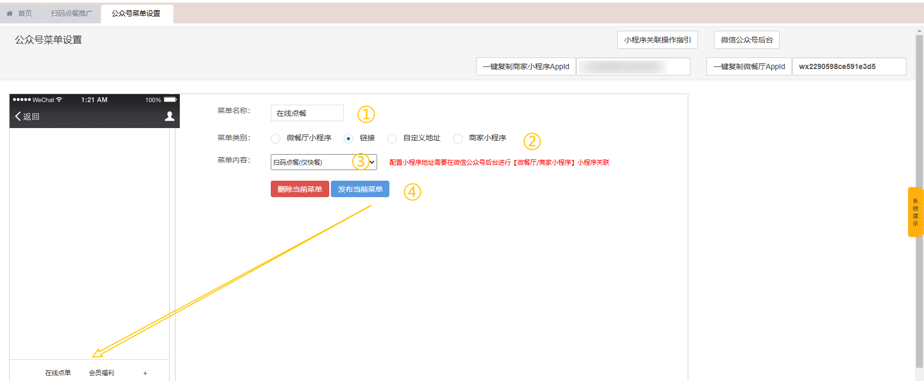Click the 菜单名称 input with 在线点餐
The width and height of the screenshot is (924, 381).
tap(307, 113)
